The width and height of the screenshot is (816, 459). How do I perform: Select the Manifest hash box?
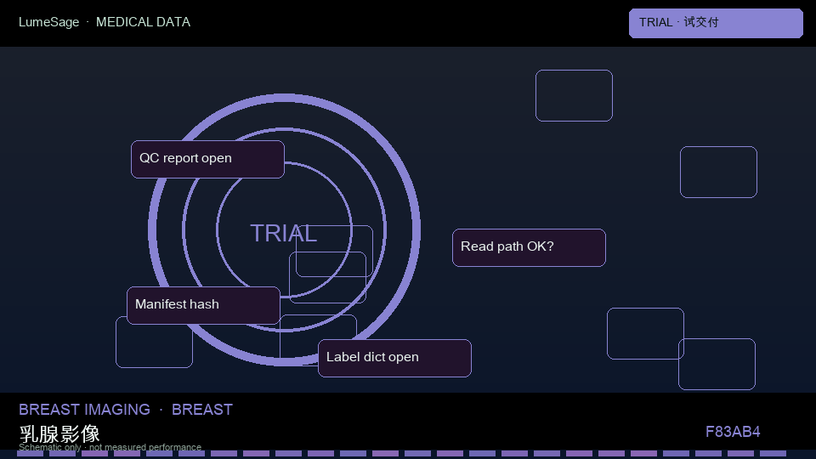click(x=203, y=305)
